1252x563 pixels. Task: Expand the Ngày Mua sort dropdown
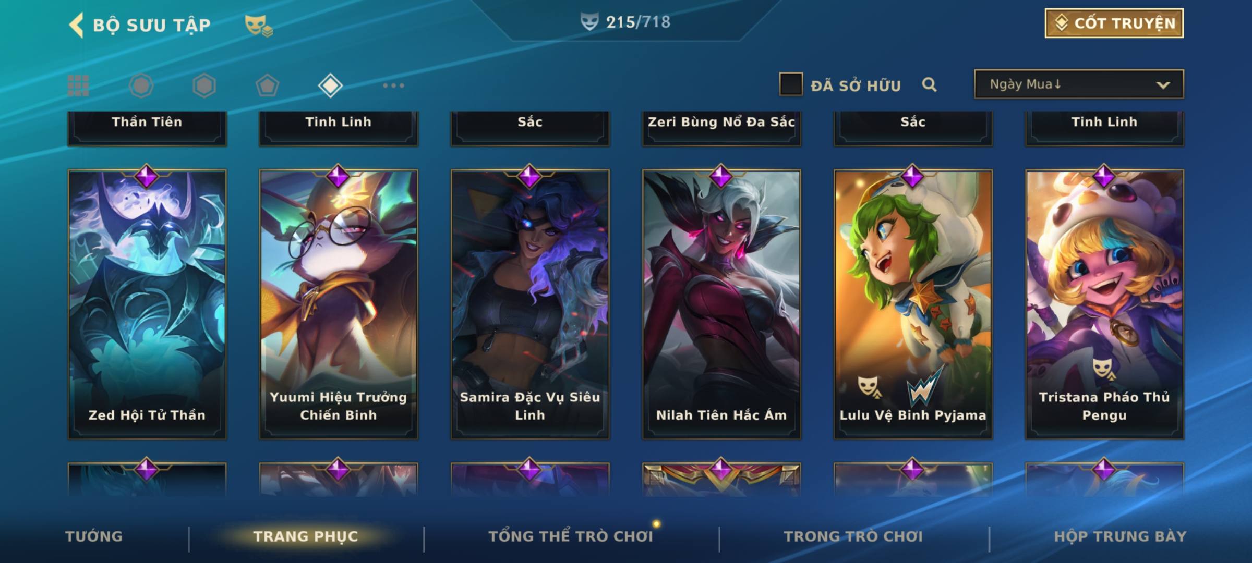coord(1079,84)
